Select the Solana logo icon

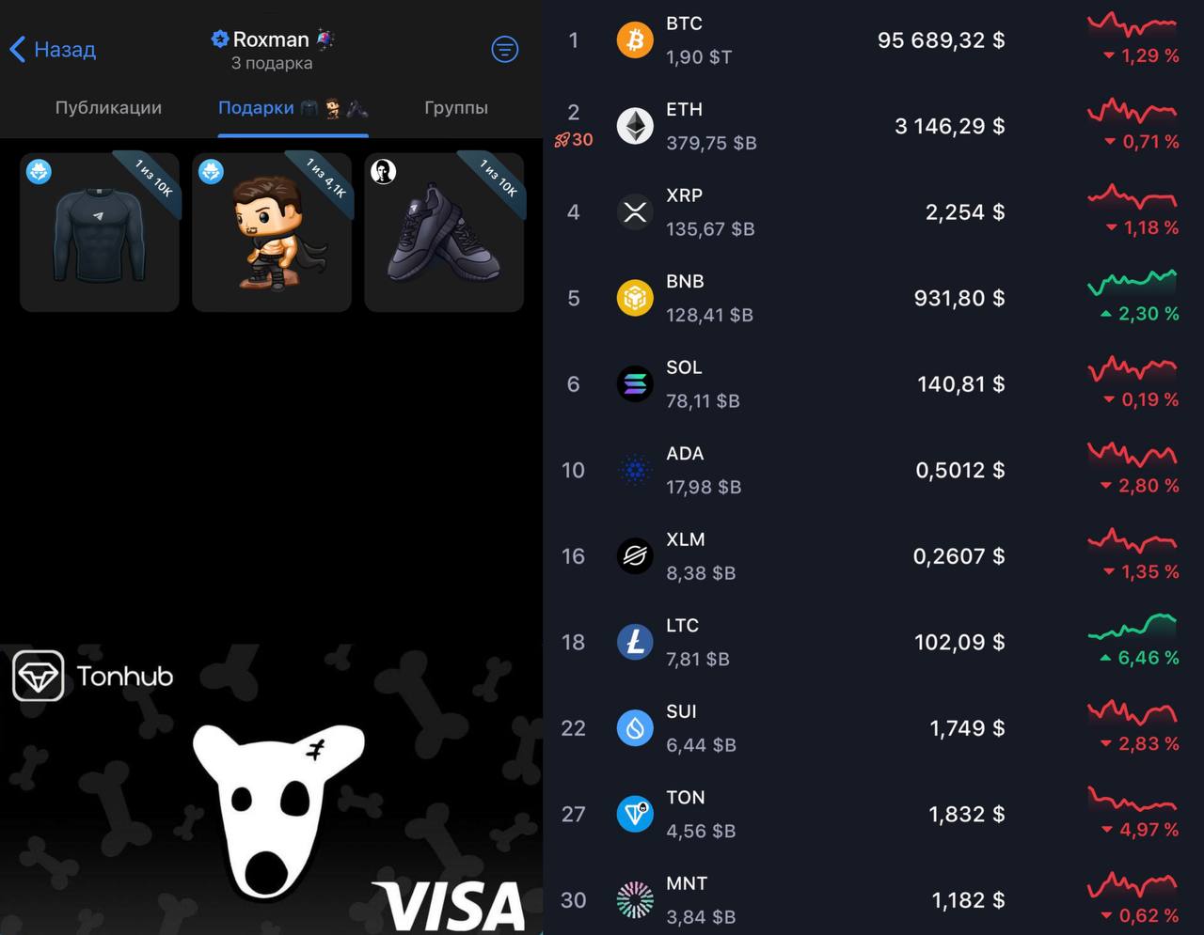pyautogui.click(x=635, y=384)
